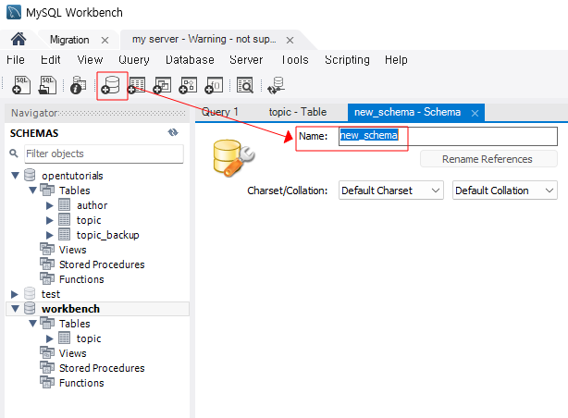Click the author table icon
This screenshot has height=418, width=568.
tap(64, 205)
